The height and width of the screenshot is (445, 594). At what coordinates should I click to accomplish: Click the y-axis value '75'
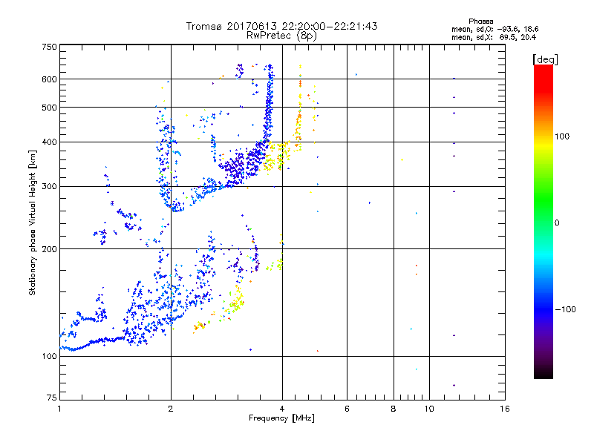(x=52, y=398)
